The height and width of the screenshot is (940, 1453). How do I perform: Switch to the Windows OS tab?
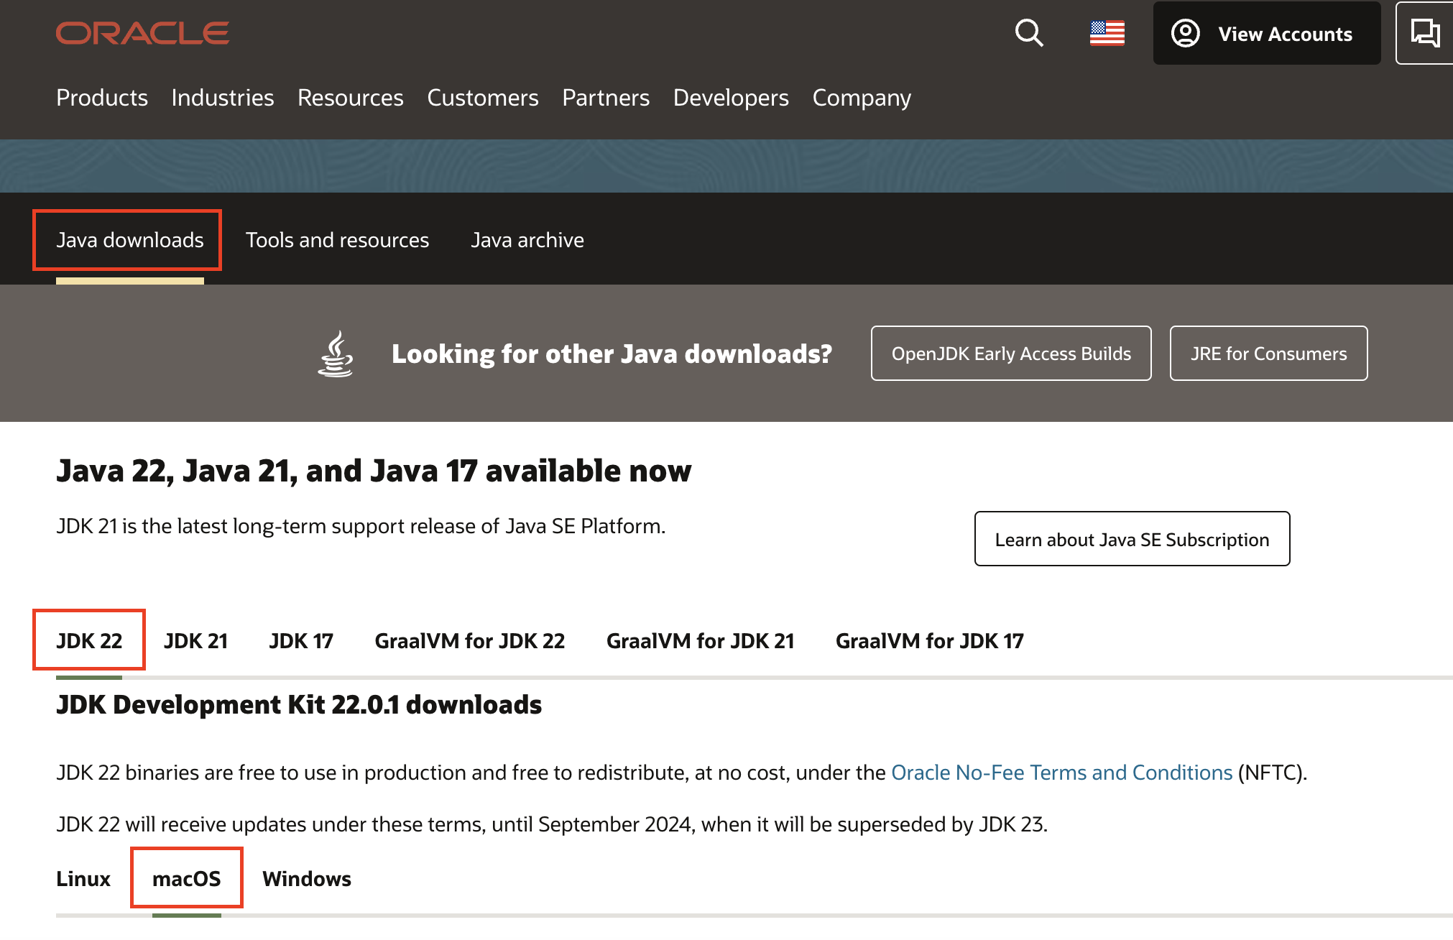306,879
